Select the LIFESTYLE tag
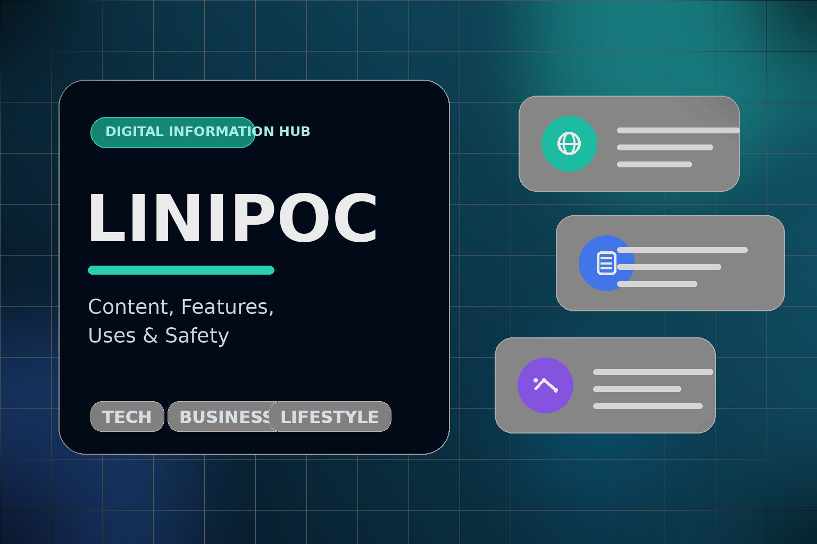817x544 pixels. pos(330,416)
